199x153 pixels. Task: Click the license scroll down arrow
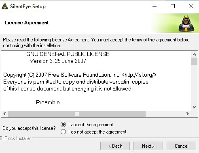[x=194, y=107]
